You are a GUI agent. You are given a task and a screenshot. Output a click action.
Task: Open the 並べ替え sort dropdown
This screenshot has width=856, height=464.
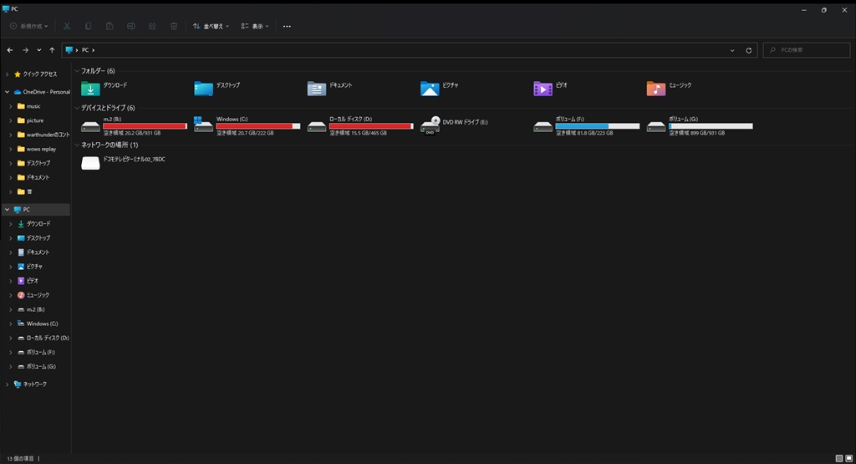tap(211, 26)
